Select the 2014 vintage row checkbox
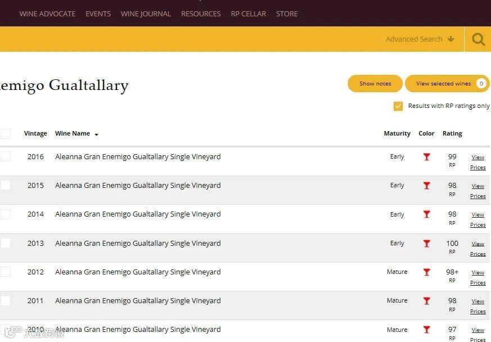Viewport: 491px width, 342px height. coord(5,214)
